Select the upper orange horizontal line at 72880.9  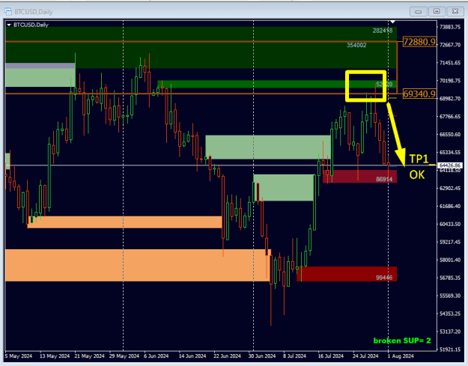click(x=201, y=41)
